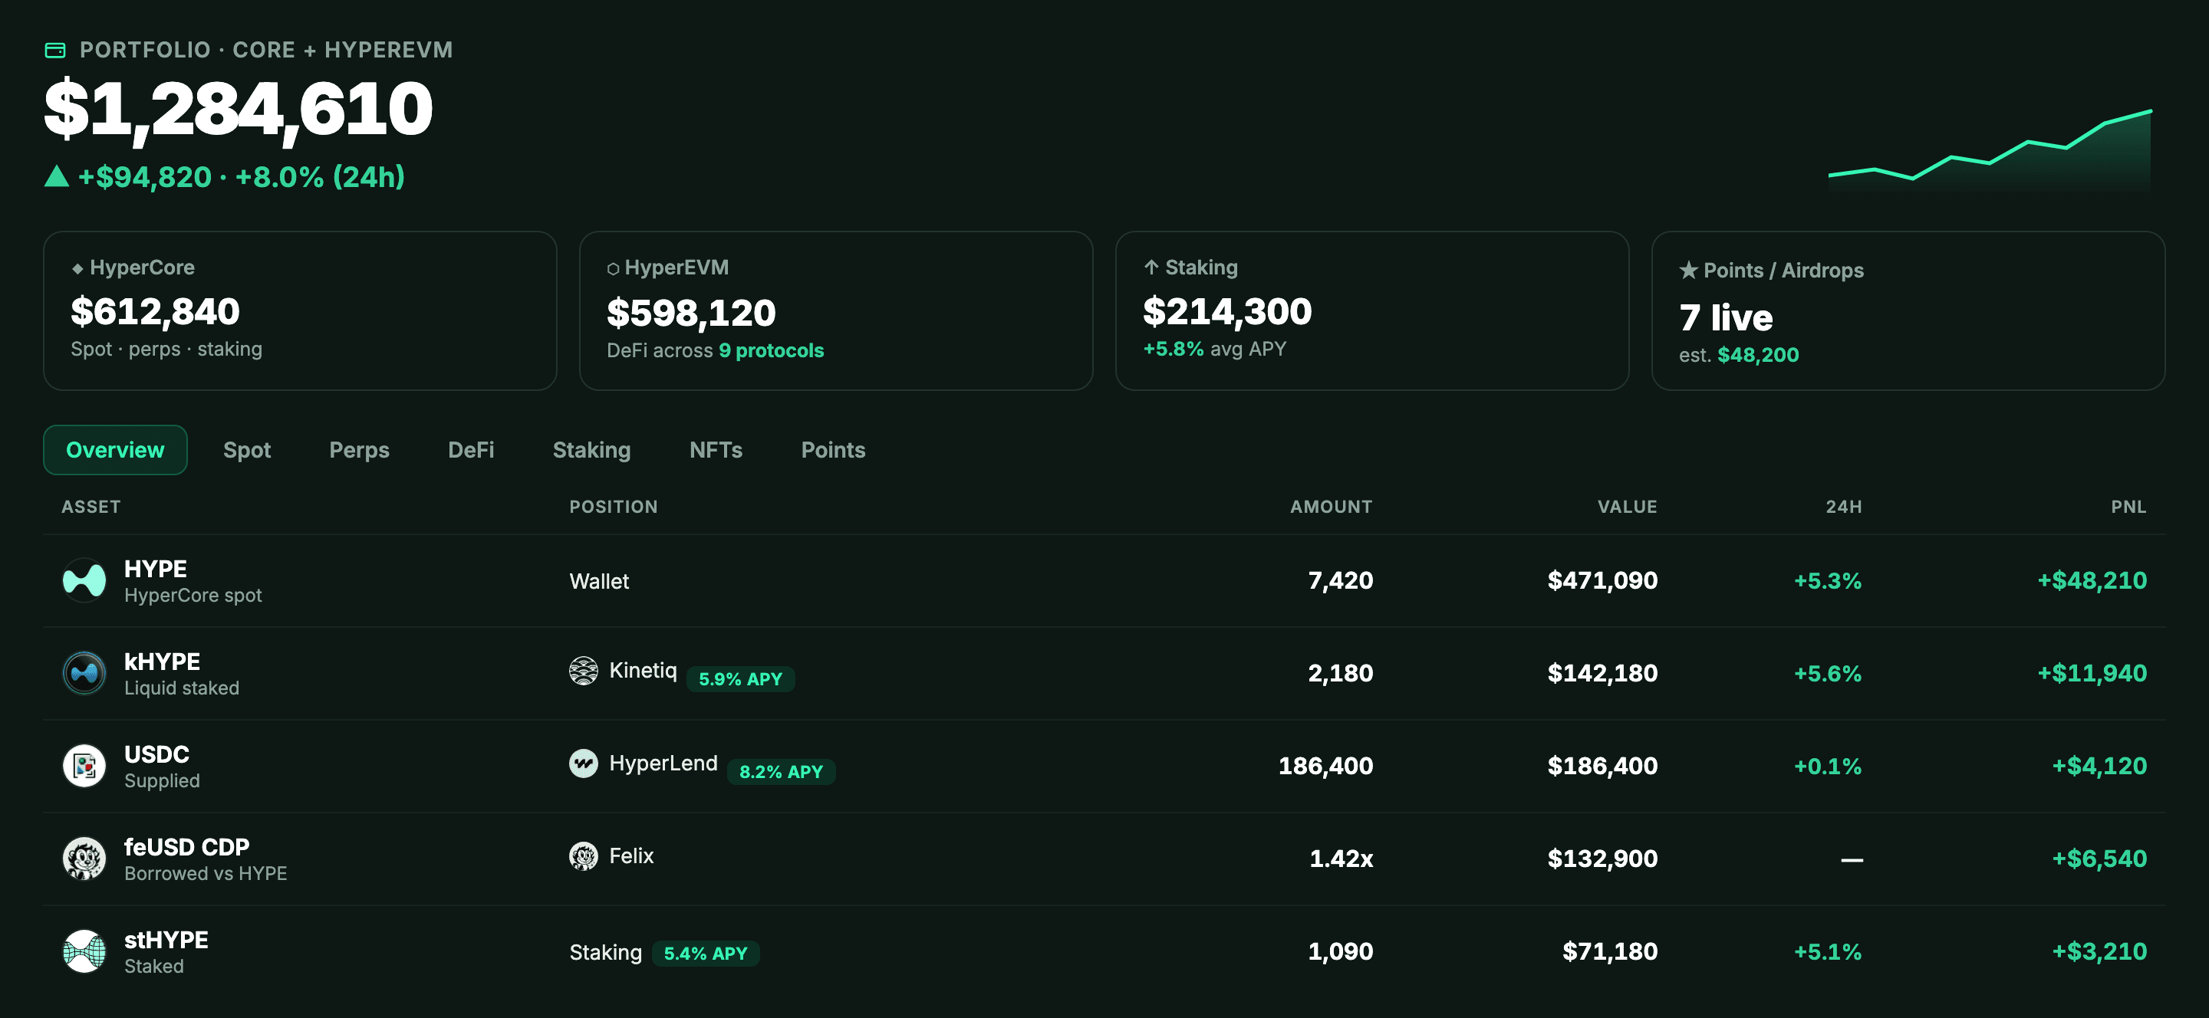Click the HyperLend position name

[663, 763]
